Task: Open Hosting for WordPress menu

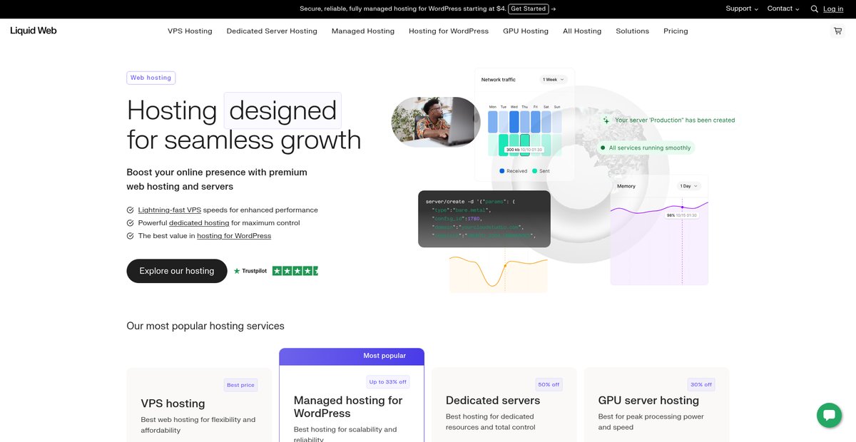Action: click(x=449, y=31)
